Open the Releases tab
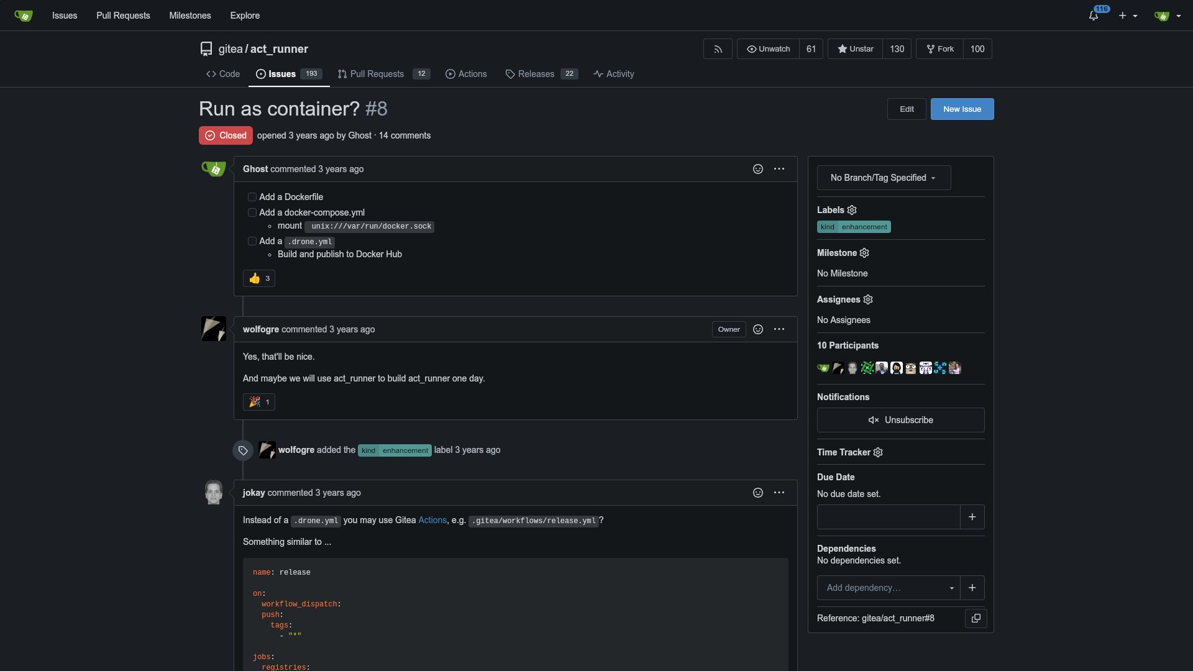The width and height of the screenshot is (1193, 671). 536,74
